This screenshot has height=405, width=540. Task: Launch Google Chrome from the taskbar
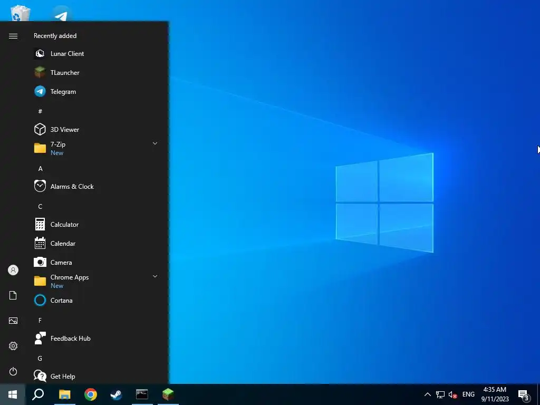[x=91, y=394]
